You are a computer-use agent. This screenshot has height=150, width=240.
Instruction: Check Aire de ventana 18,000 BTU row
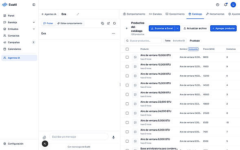click(127, 95)
